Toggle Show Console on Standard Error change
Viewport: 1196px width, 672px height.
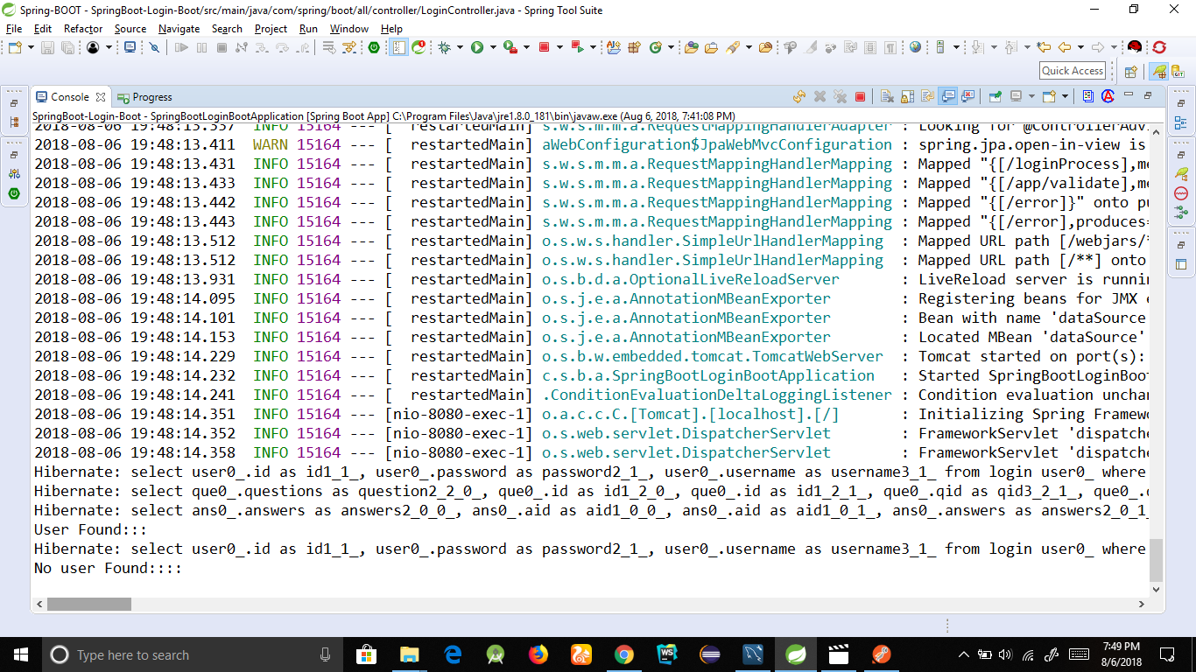pos(967,96)
